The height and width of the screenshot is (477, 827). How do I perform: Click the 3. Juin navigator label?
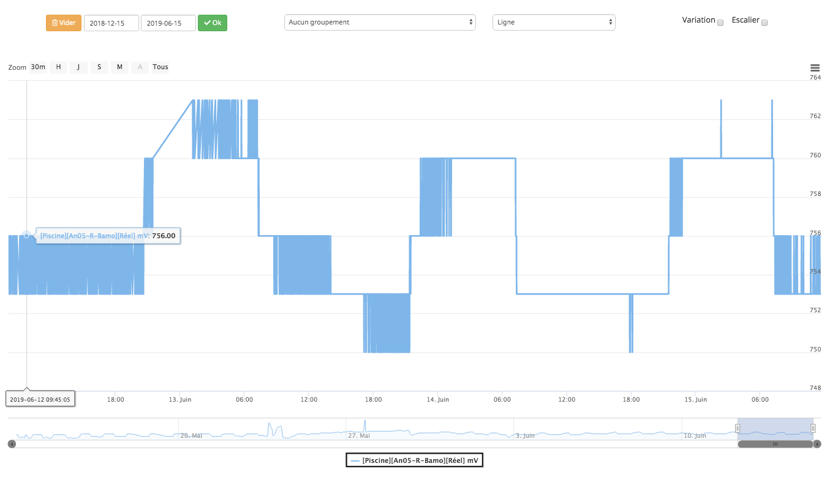pos(526,436)
